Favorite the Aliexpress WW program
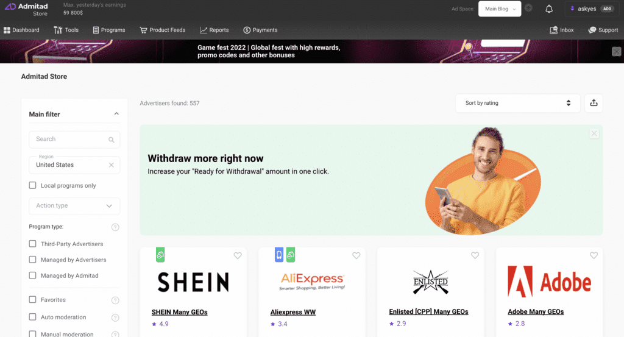Image resolution: width=624 pixels, height=337 pixels. coord(356,255)
